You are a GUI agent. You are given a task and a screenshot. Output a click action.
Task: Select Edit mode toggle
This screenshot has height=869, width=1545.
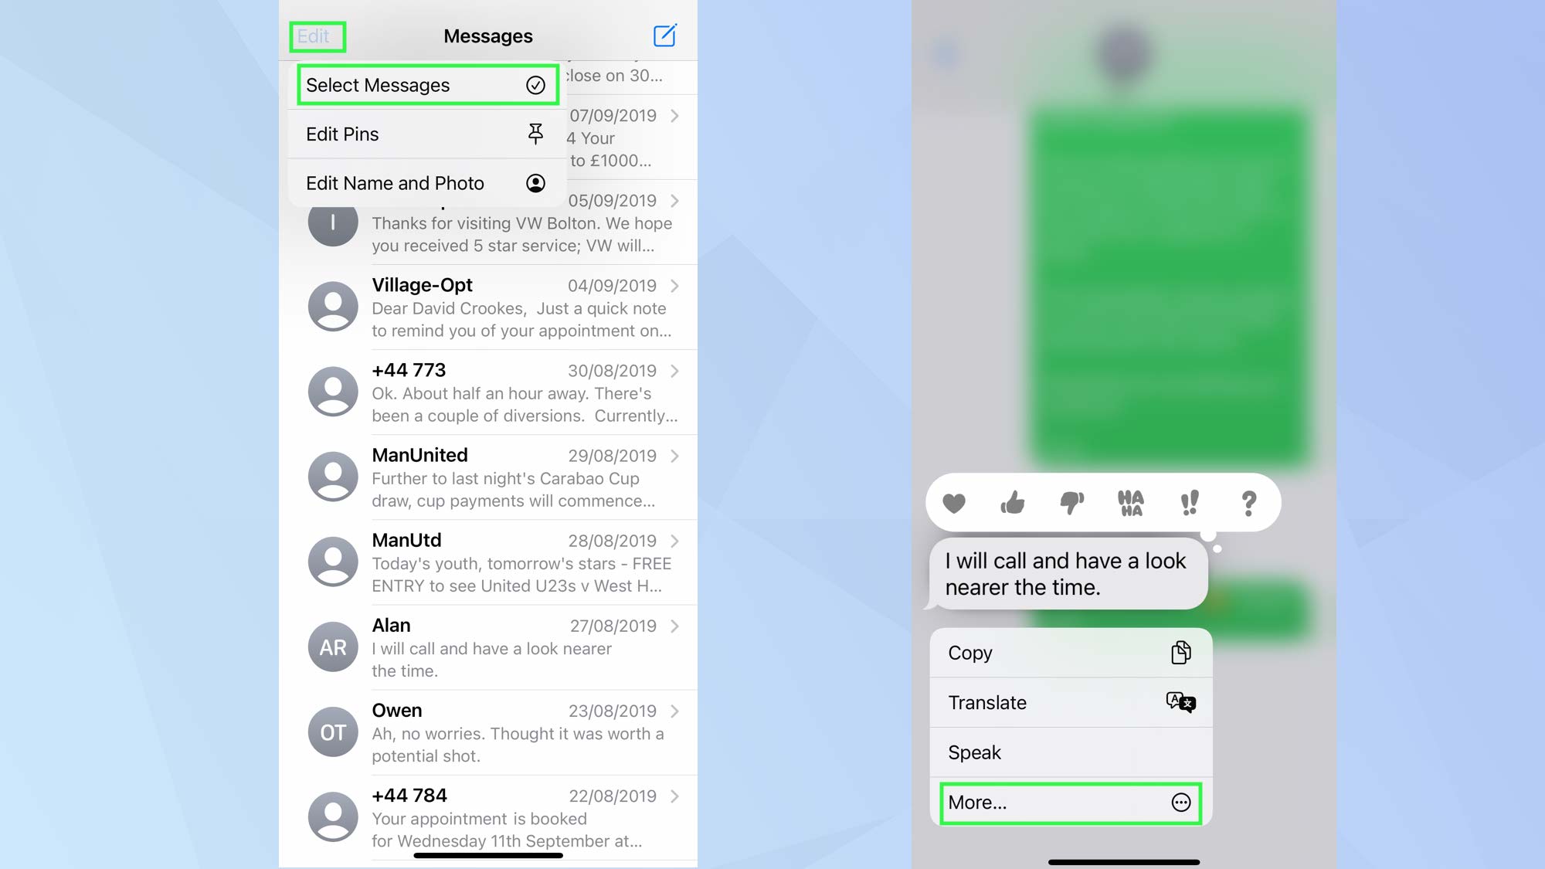(x=314, y=35)
